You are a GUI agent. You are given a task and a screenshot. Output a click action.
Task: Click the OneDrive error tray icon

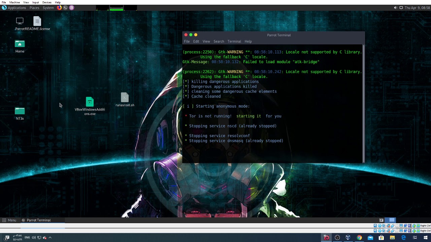[x=44, y=238]
